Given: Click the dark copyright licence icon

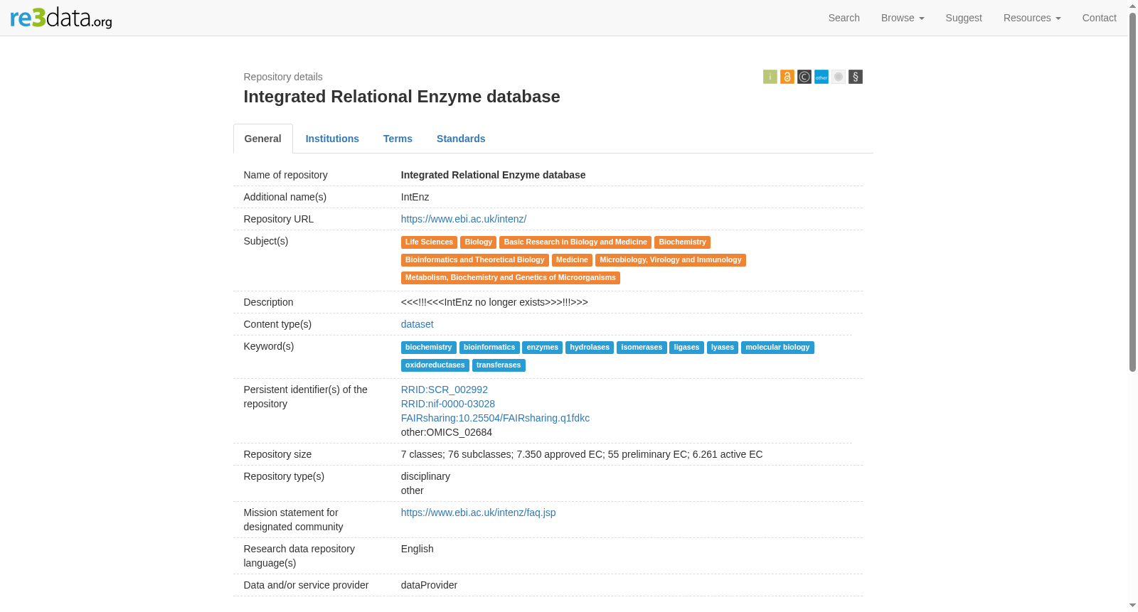Looking at the screenshot, I should [x=804, y=77].
